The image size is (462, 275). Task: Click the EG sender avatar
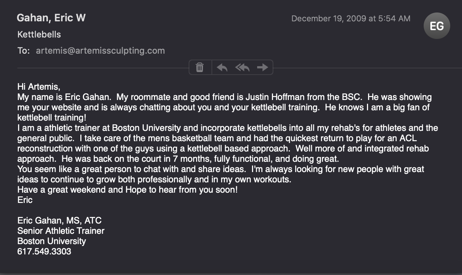437,26
